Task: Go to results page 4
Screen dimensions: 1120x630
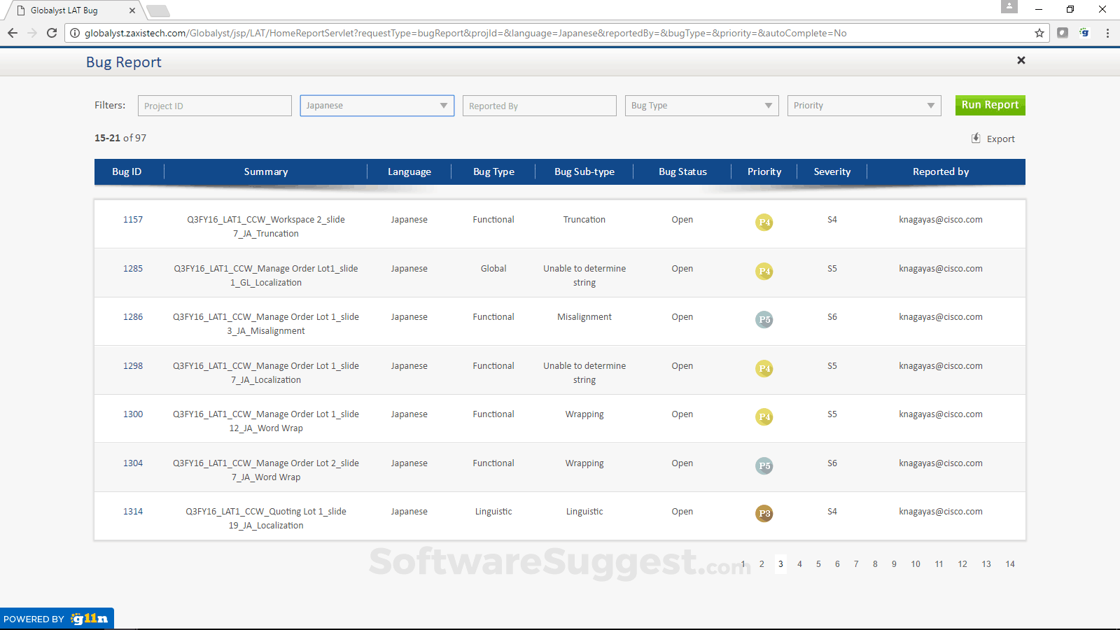Action: (799, 564)
